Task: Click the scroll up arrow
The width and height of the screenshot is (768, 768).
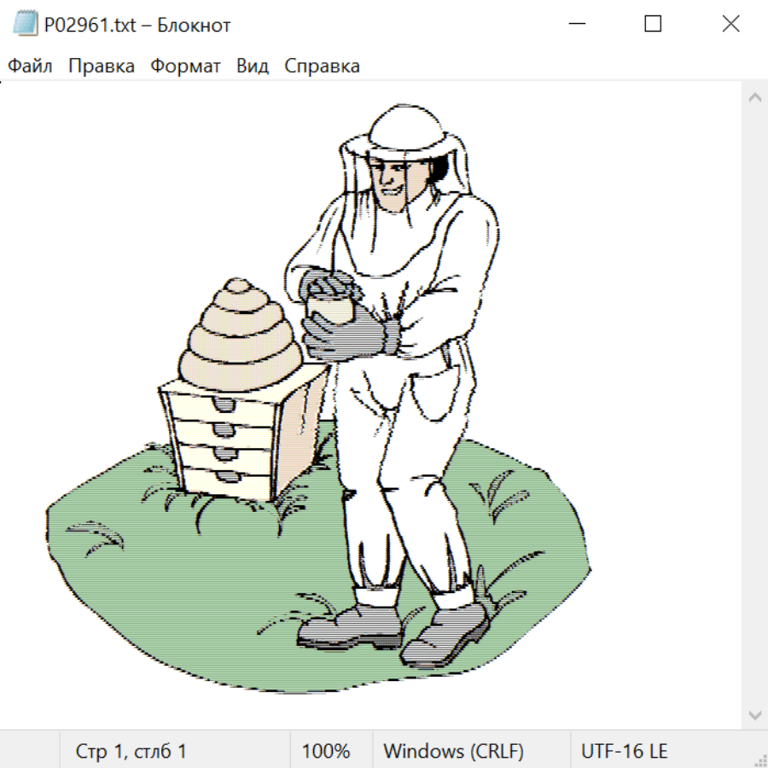Action: point(754,98)
